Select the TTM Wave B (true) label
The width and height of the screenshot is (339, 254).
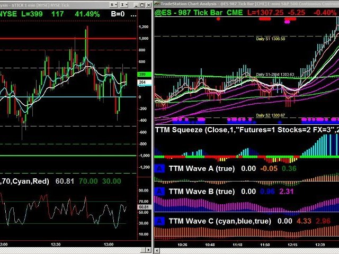pos(201,192)
